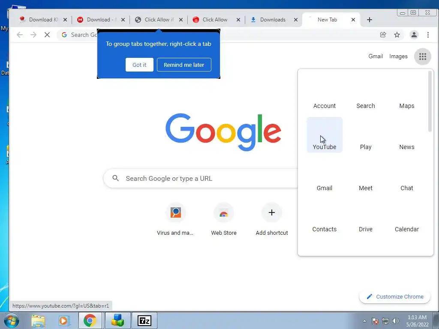Image resolution: width=439 pixels, height=329 pixels.
Task: Launch Windows Media Player from taskbar
Action: point(63,320)
